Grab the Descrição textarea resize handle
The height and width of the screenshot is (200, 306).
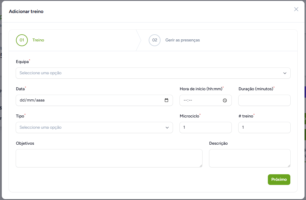click(289, 166)
